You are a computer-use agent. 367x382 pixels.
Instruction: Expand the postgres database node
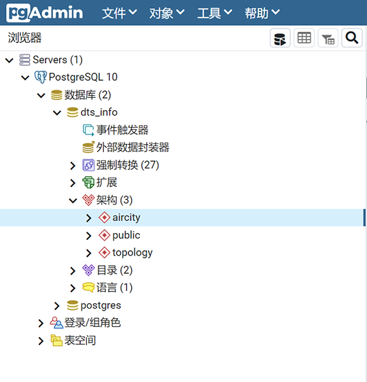pyautogui.click(x=56, y=306)
